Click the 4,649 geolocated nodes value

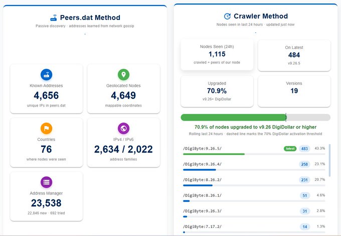tap(123, 95)
